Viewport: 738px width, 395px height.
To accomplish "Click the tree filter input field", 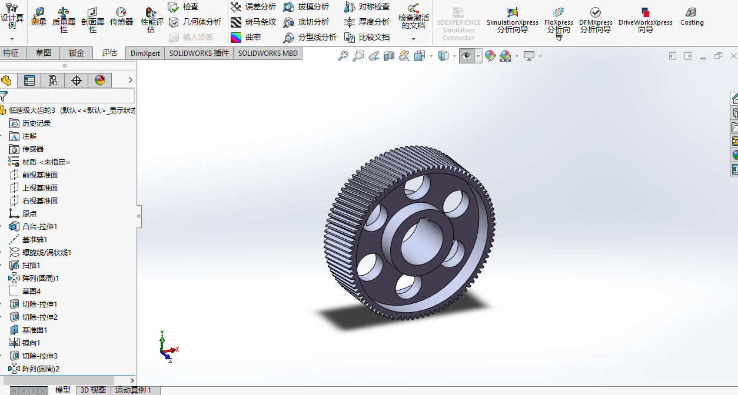I will coord(72,96).
